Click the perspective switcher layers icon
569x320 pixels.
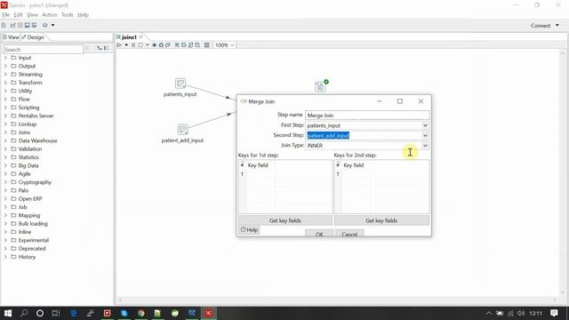click(45, 25)
